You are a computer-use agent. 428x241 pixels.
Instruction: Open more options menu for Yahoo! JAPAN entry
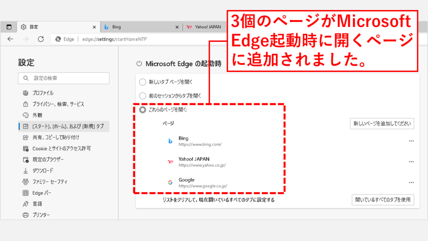[x=411, y=162]
